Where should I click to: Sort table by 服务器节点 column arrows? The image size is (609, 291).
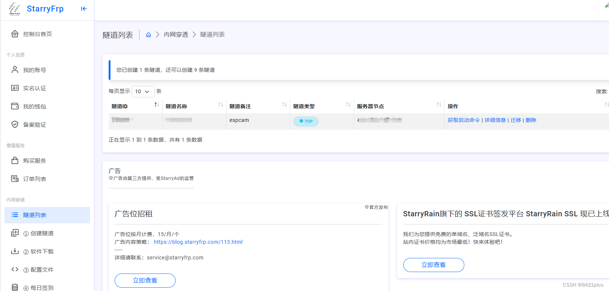coord(439,105)
